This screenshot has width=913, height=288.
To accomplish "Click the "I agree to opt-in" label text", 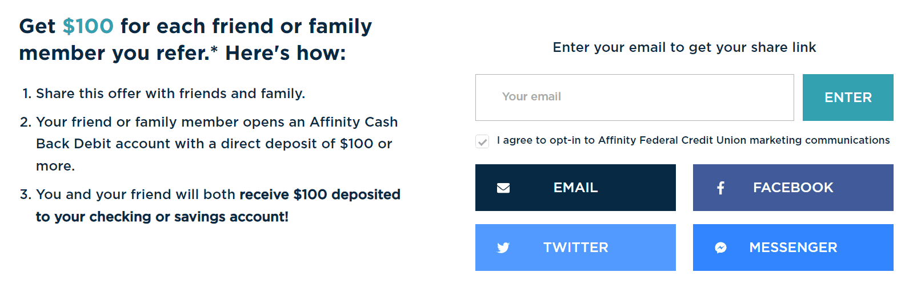I will click(693, 140).
